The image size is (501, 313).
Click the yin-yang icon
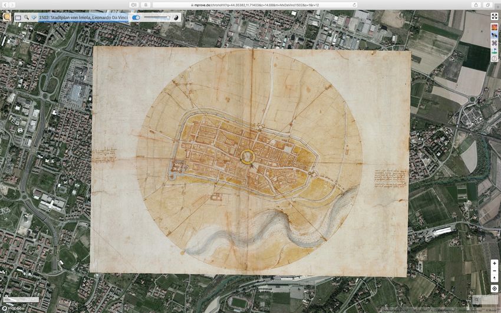pyautogui.click(x=176, y=18)
